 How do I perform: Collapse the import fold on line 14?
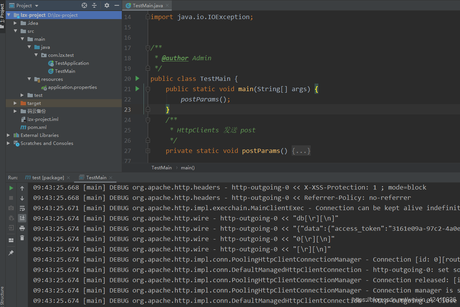[148, 17]
